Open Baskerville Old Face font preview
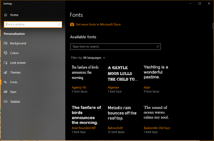Image resolution: width=214 pixels, height=141 pixels. tap(156, 112)
